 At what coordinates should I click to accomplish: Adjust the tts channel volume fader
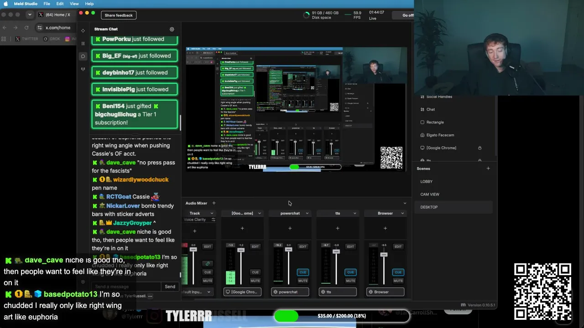click(336, 251)
